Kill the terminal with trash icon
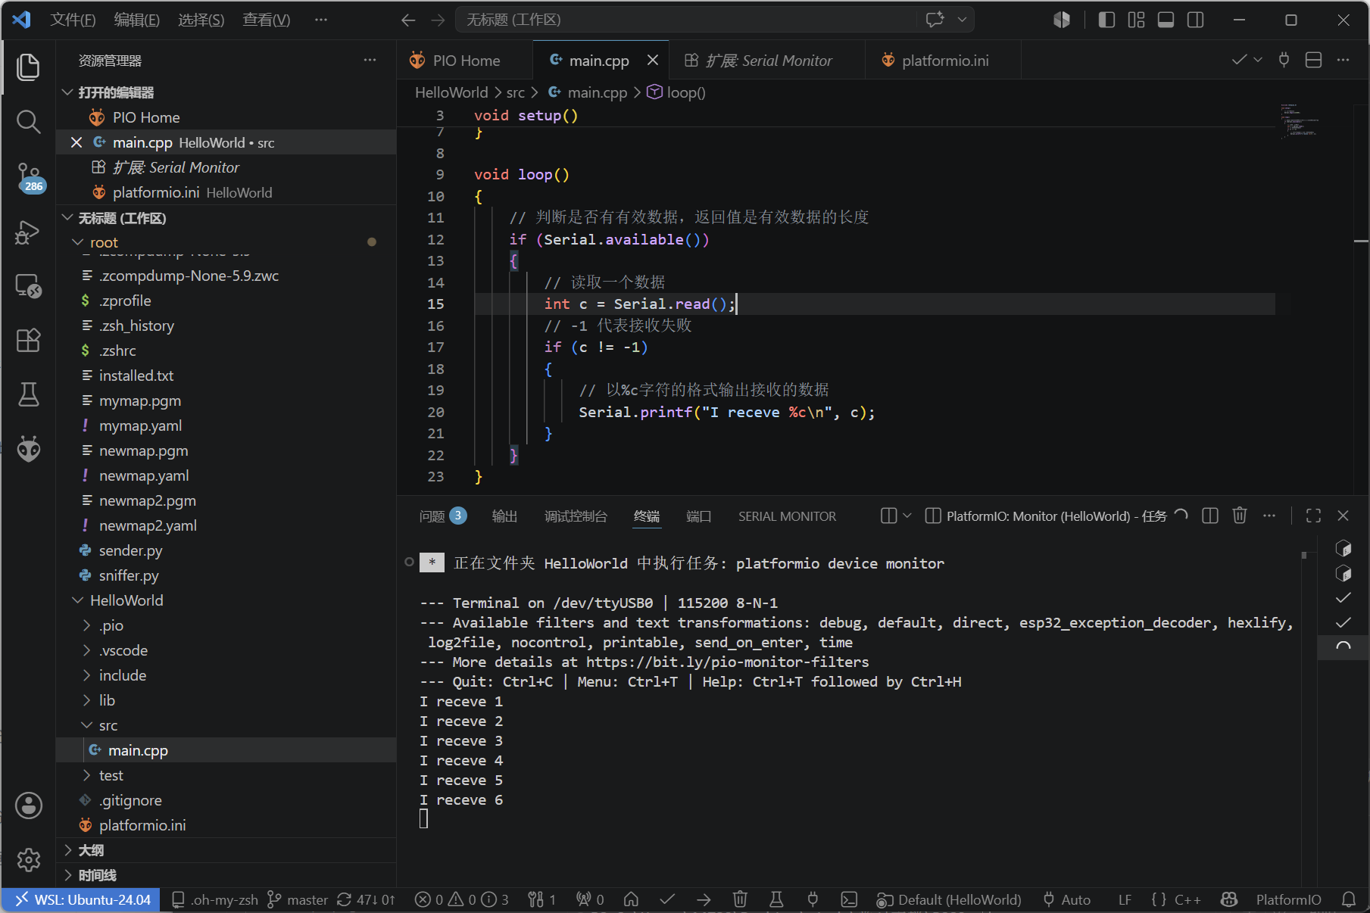1370x913 pixels. (x=1239, y=516)
